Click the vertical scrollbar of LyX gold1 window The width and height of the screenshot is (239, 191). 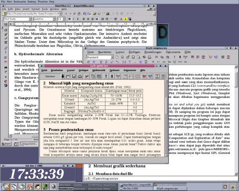pyautogui.click(x=166, y=118)
